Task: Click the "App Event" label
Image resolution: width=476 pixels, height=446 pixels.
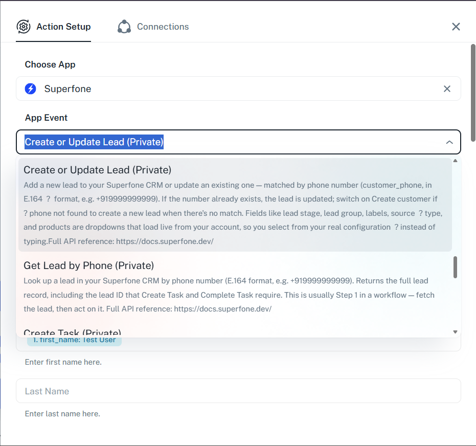Action: (x=46, y=118)
